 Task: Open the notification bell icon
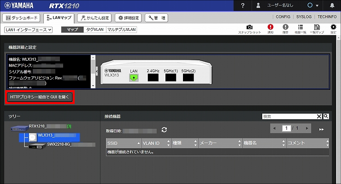pos(332,6)
